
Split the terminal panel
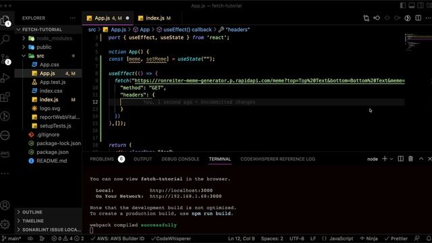[400, 159]
